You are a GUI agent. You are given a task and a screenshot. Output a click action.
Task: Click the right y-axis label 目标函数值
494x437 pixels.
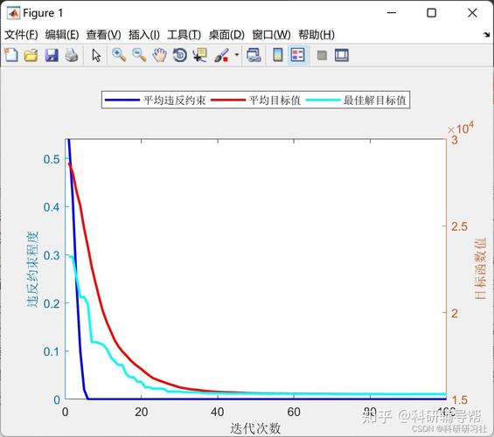click(x=481, y=268)
